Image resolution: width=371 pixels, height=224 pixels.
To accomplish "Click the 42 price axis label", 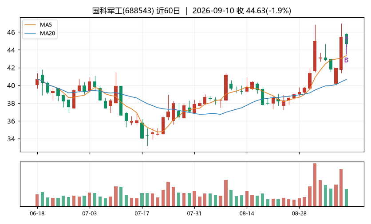I will click(11, 68).
